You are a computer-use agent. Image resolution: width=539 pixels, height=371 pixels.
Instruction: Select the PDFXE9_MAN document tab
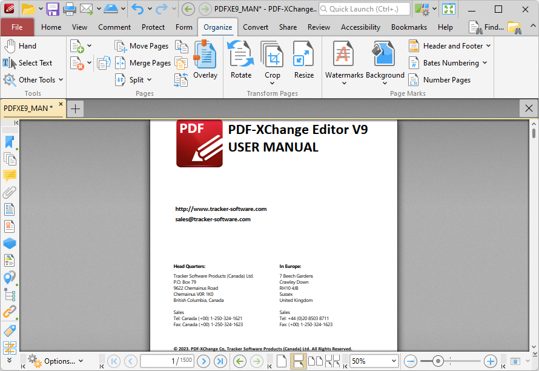(28, 109)
